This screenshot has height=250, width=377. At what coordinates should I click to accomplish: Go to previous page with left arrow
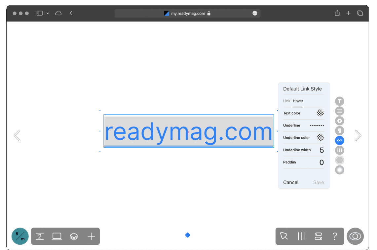[x=17, y=136]
